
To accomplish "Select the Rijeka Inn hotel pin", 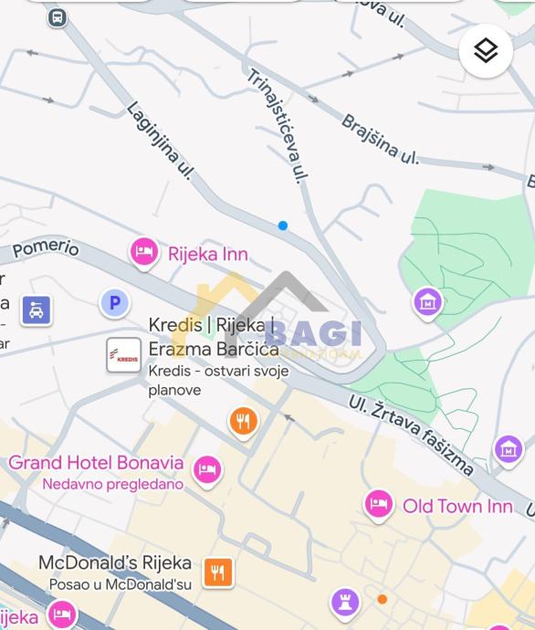I will (x=143, y=254).
